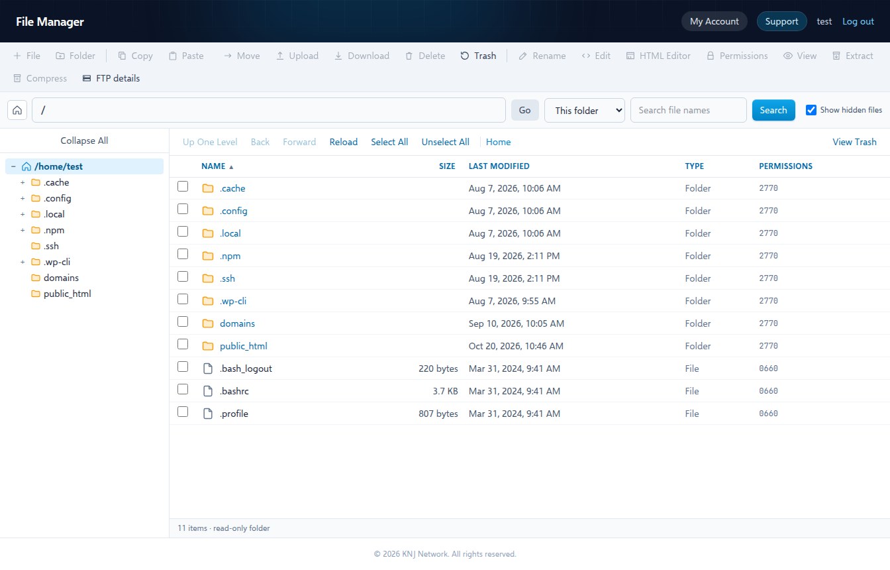This screenshot has height=570, width=890.
Task: Click the Rename toolbar button
Action: 542,56
